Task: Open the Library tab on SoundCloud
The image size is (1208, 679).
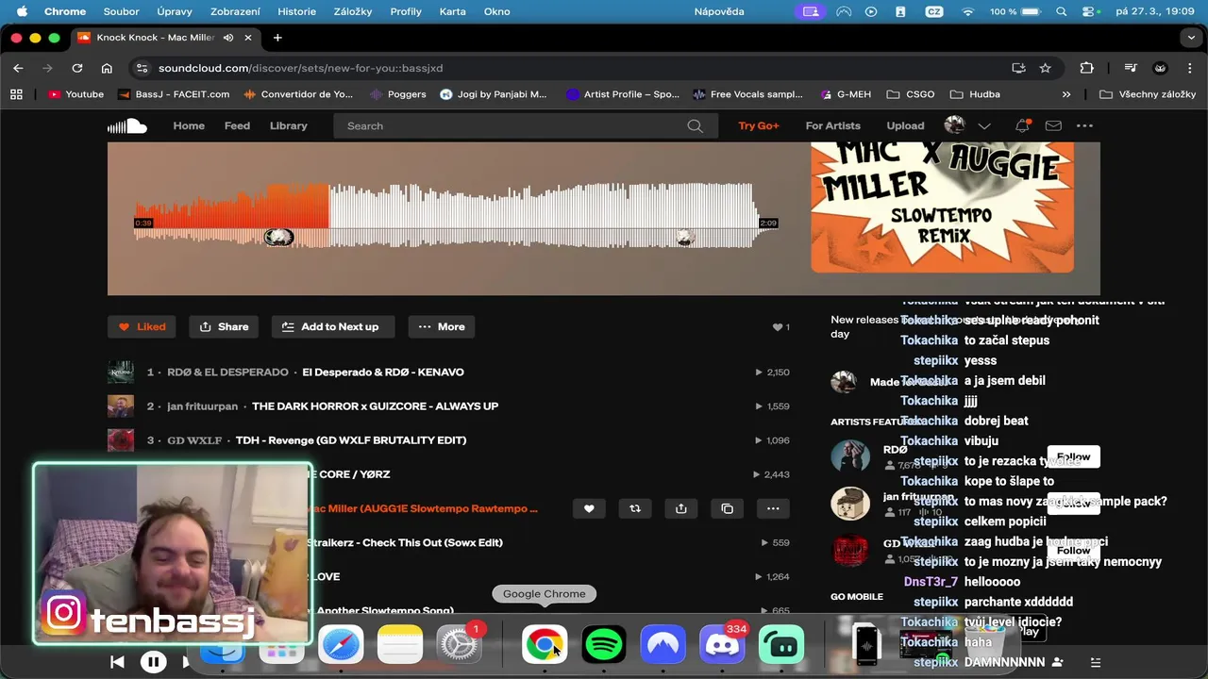Action: (288, 125)
